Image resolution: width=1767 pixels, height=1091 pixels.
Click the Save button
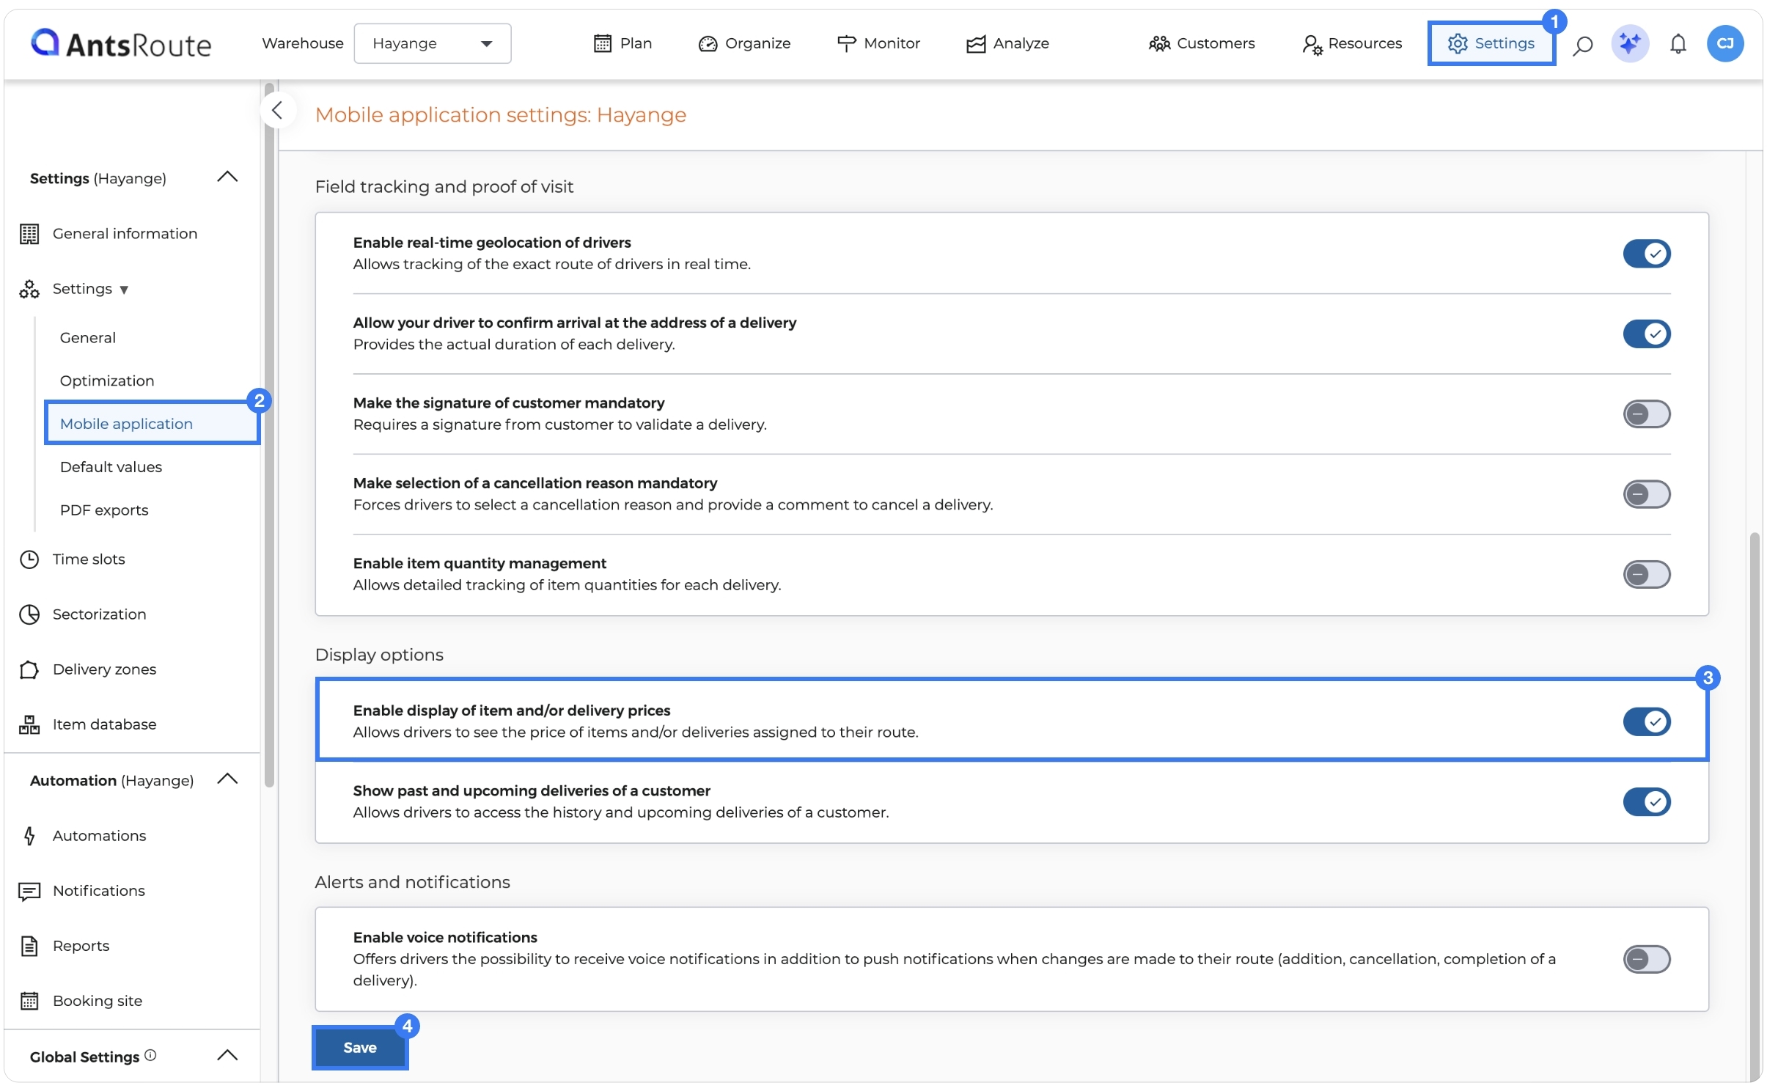click(360, 1047)
